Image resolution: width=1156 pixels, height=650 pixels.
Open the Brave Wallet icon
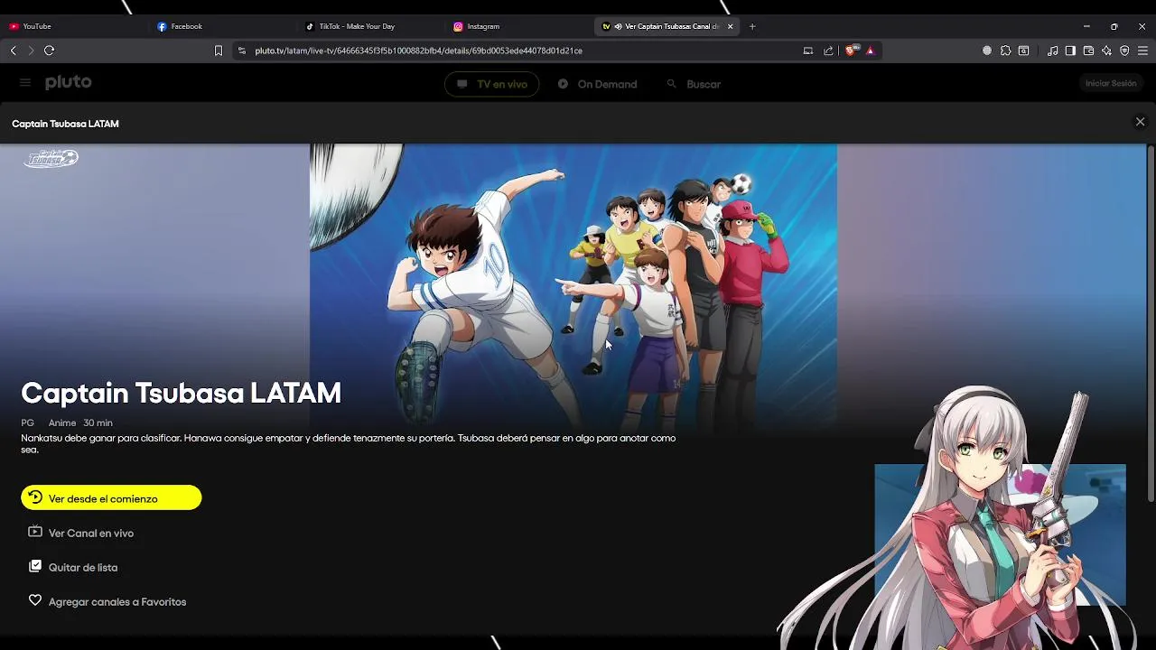click(1088, 51)
